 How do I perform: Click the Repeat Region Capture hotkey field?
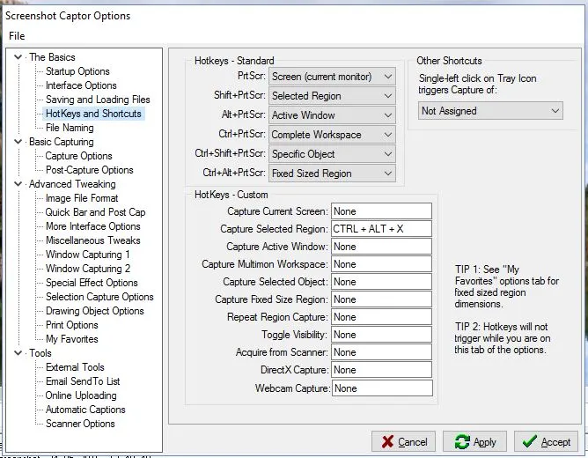[381, 317]
